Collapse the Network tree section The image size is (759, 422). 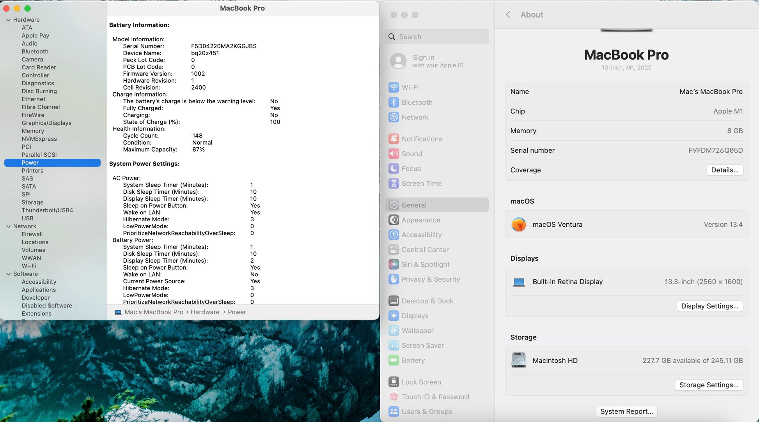(x=8, y=226)
